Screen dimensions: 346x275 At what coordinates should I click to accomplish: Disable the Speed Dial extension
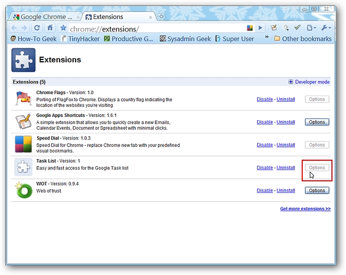tap(265, 145)
